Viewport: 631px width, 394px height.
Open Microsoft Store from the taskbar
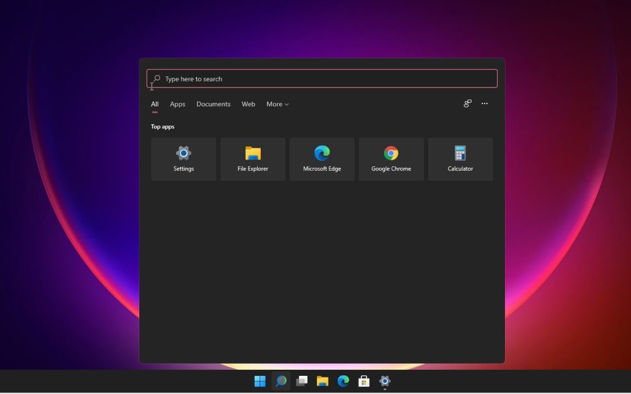coord(364,381)
